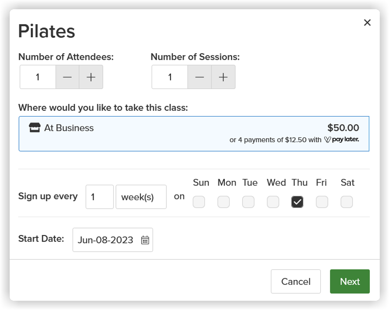Click the Start Date field Jun-08-2023
389x310 pixels.
(113, 240)
